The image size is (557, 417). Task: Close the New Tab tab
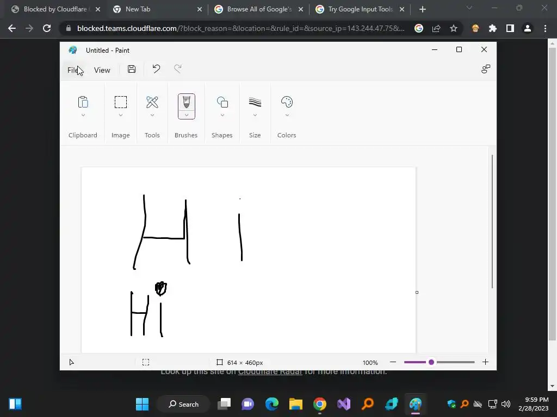pyautogui.click(x=199, y=9)
